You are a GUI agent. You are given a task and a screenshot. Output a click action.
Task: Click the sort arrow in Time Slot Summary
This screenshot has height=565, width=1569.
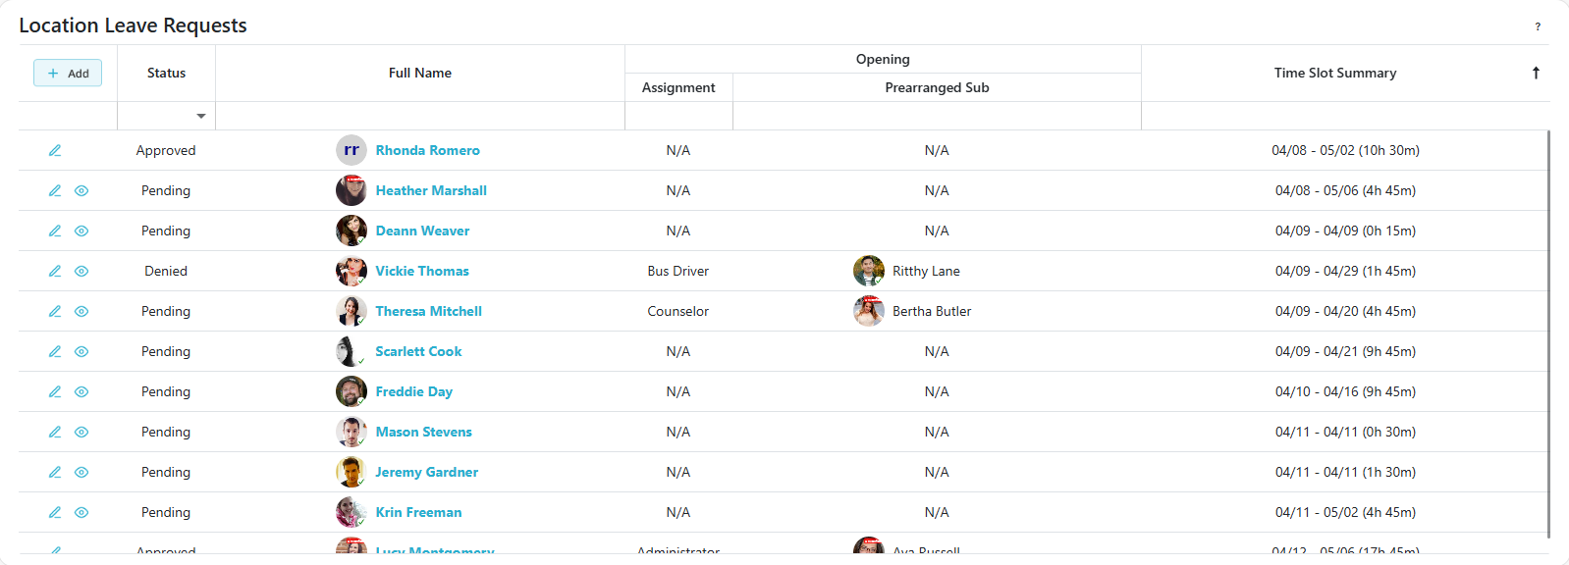(x=1536, y=73)
